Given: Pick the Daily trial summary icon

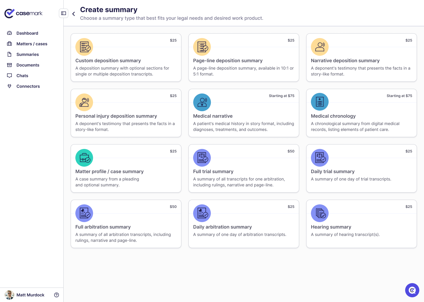Looking at the screenshot, I should pos(320,158).
